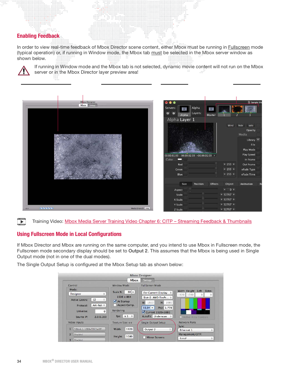Toggle the Aspect Comp. checkbox
Image resolution: width=290 pixels, height=376 pixels.
pos(115,305)
